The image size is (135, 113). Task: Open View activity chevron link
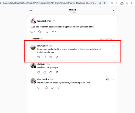pyautogui.click(x=107, y=39)
